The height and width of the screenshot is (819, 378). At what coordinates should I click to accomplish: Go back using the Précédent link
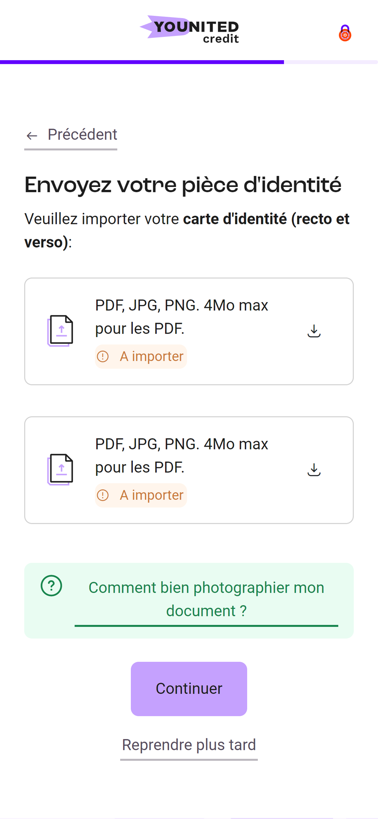coord(82,135)
